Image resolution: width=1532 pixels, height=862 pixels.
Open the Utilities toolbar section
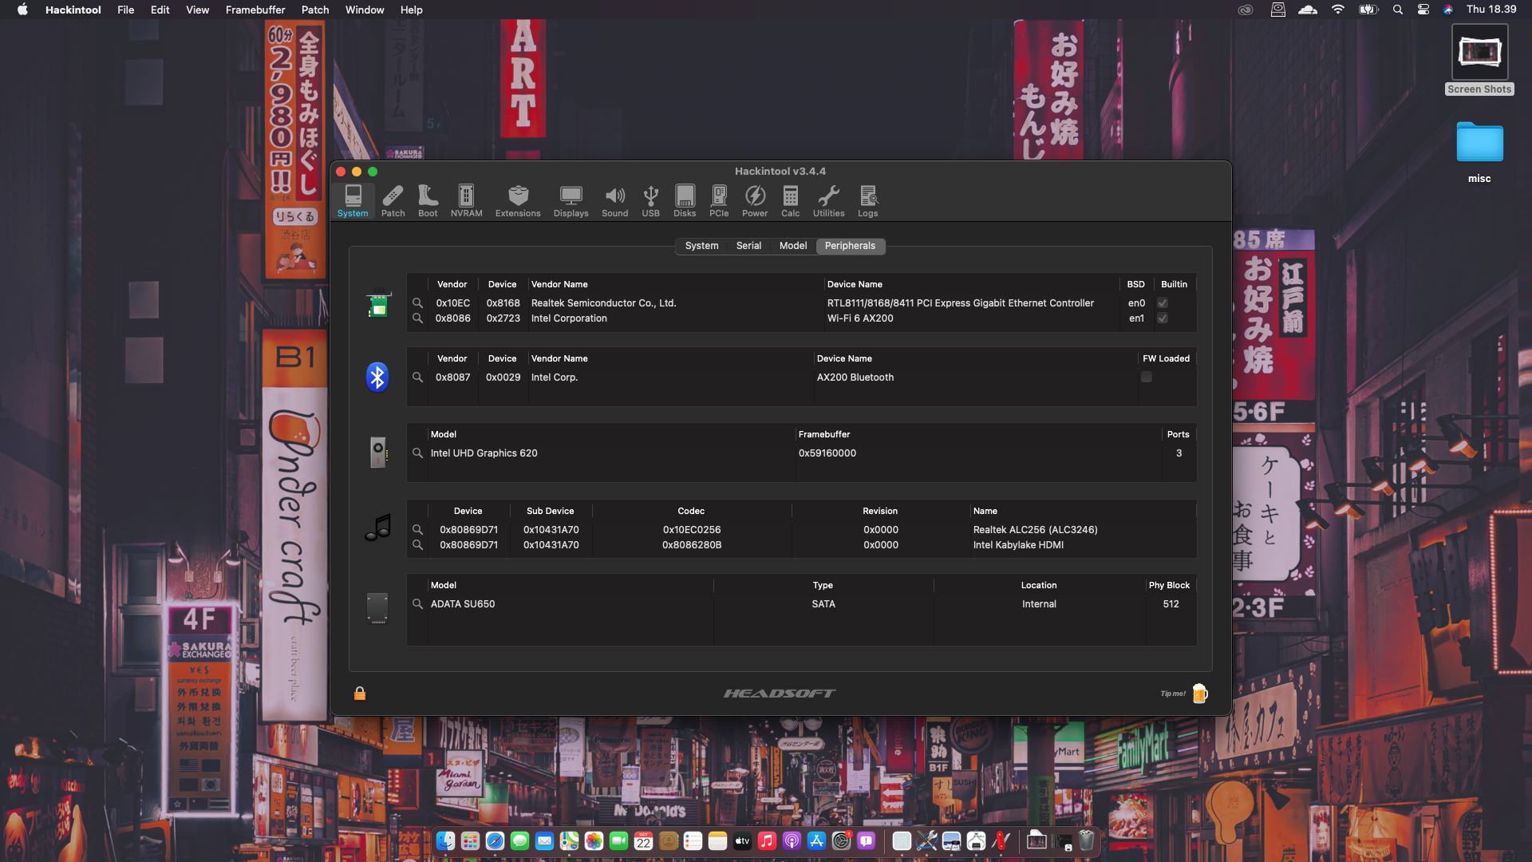point(828,200)
